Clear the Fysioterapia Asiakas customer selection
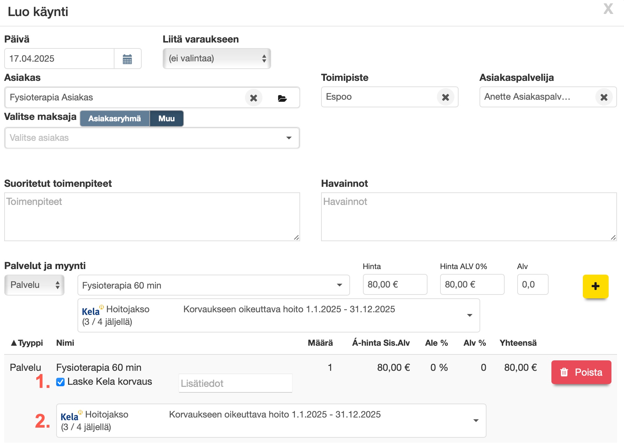 point(253,98)
